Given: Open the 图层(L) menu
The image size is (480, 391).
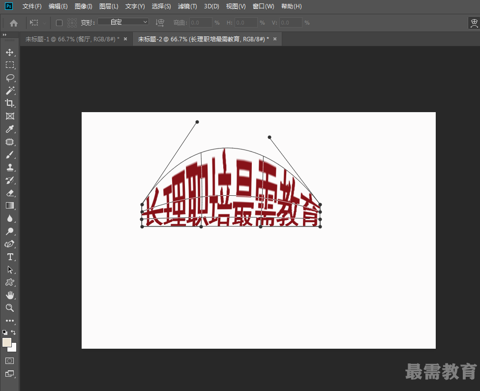Looking at the screenshot, I should [x=109, y=6].
